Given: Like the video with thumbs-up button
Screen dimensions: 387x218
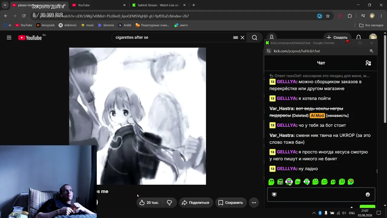Looking at the screenshot, I should click(149, 203).
